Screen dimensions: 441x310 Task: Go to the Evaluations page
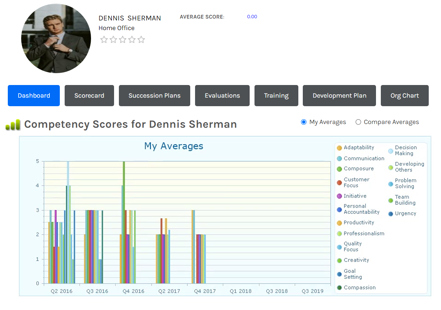tap(222, 95)
